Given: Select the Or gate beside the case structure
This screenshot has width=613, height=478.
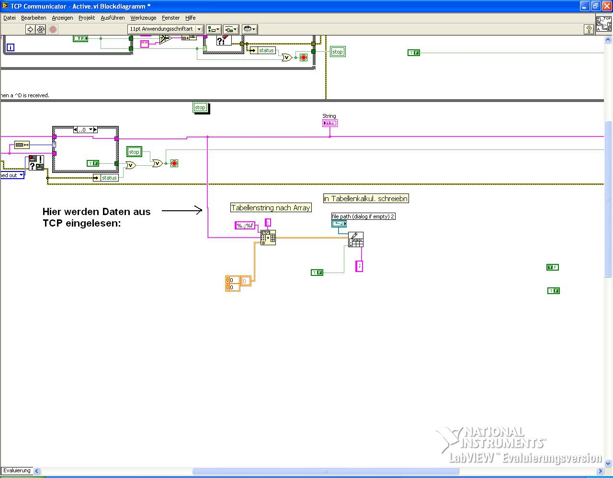Looking at the screenshot, I should (131, 165).
